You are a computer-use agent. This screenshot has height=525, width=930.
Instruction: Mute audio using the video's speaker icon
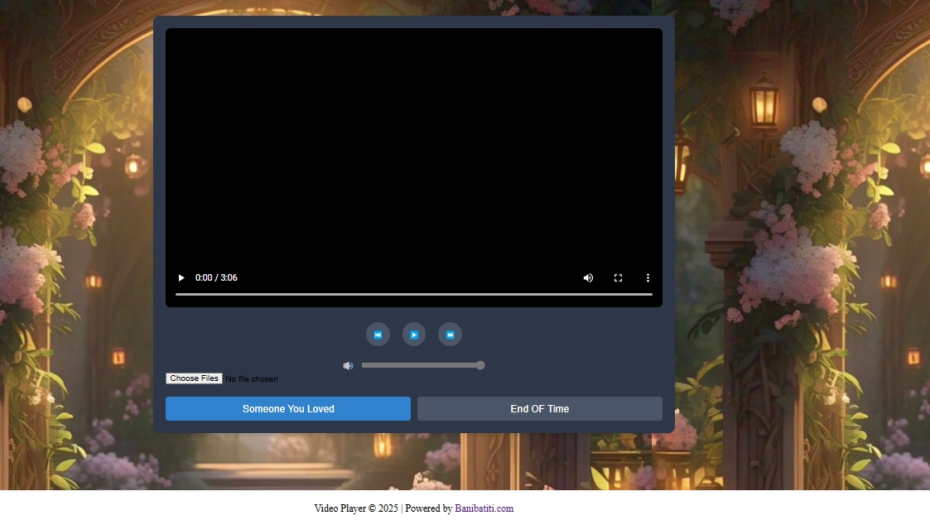point(588,278)
